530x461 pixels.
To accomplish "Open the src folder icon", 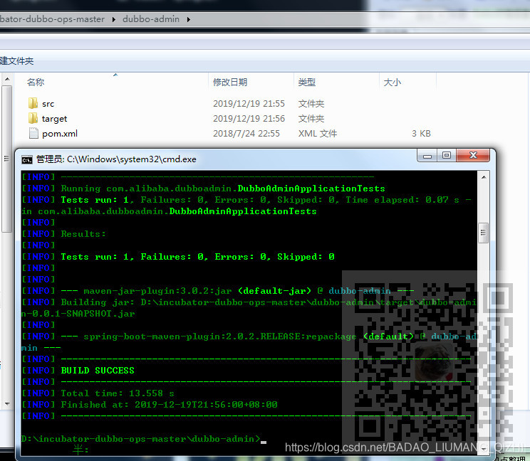I will click(33, 103).
